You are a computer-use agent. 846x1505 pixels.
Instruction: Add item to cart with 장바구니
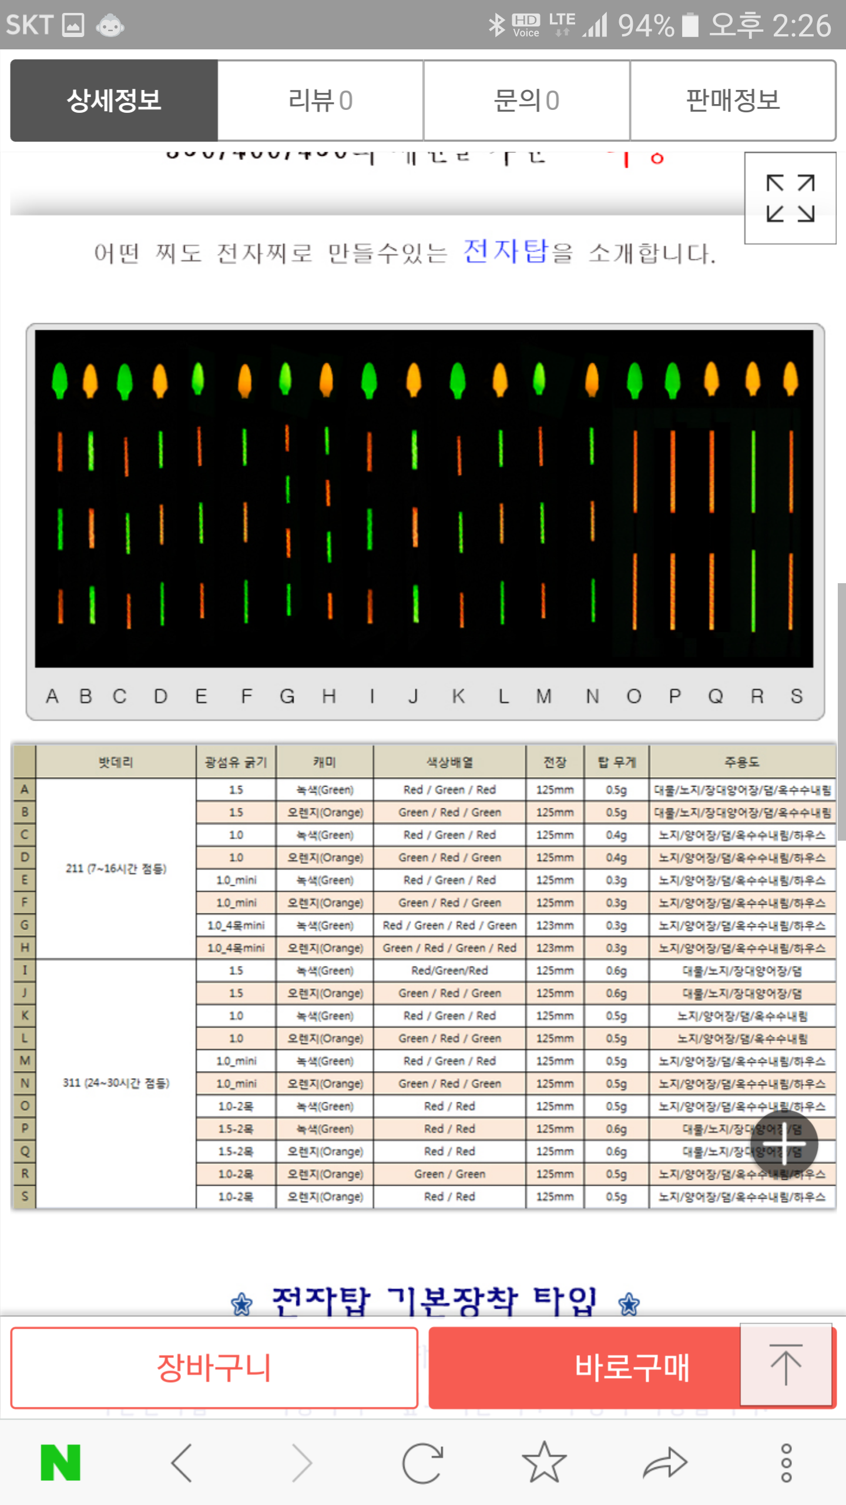pos(214,1367)
